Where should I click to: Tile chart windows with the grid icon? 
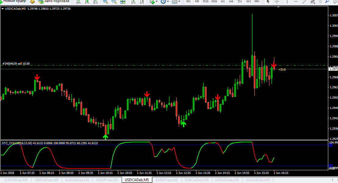coord(123,2)
